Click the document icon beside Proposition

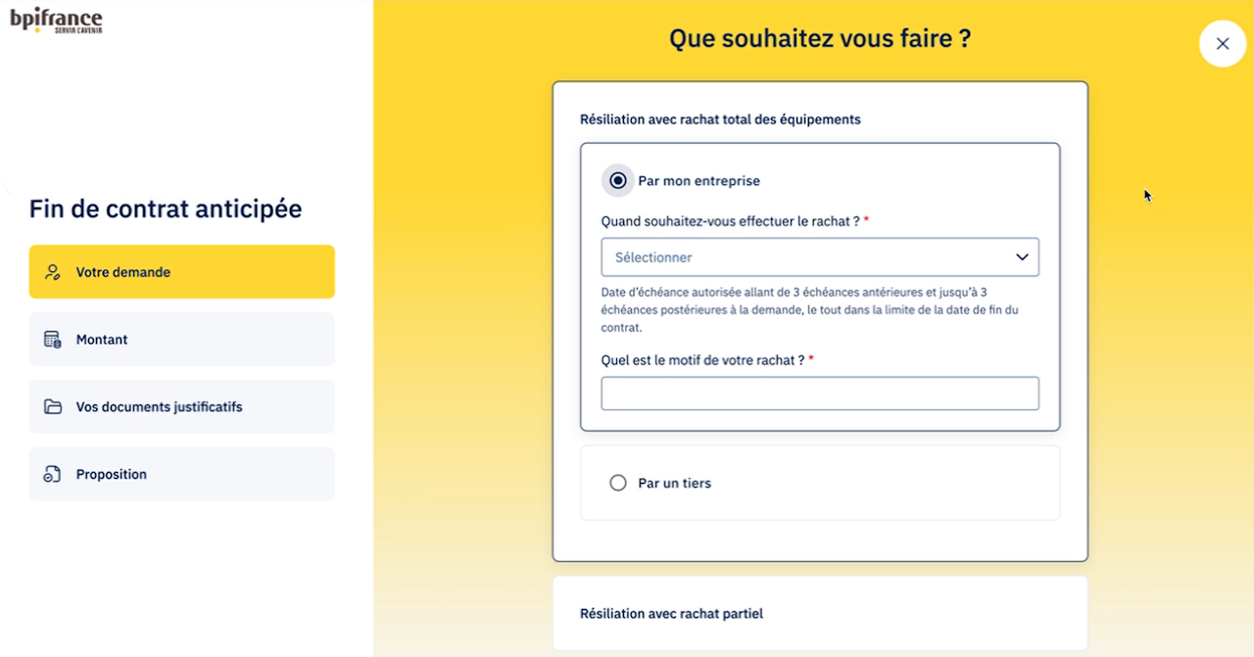tap(53, 475)
